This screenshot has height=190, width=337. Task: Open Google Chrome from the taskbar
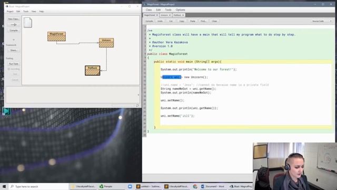[x=195, y=186]
